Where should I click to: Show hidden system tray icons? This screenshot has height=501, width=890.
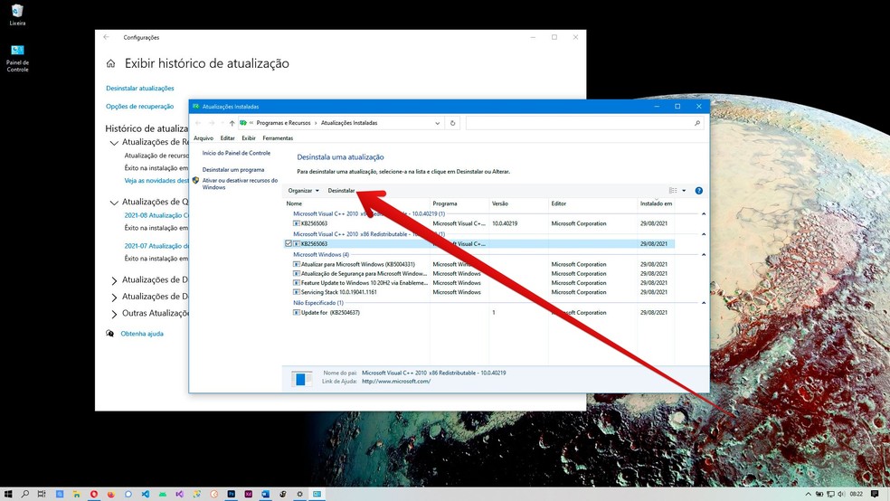click(809, 494)
